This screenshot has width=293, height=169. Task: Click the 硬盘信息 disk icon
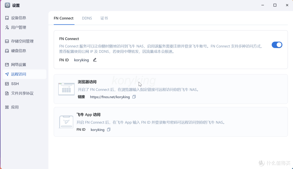[7, 51]
